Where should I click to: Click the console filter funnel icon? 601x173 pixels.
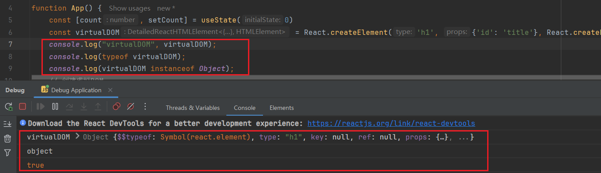coord(8,153)
